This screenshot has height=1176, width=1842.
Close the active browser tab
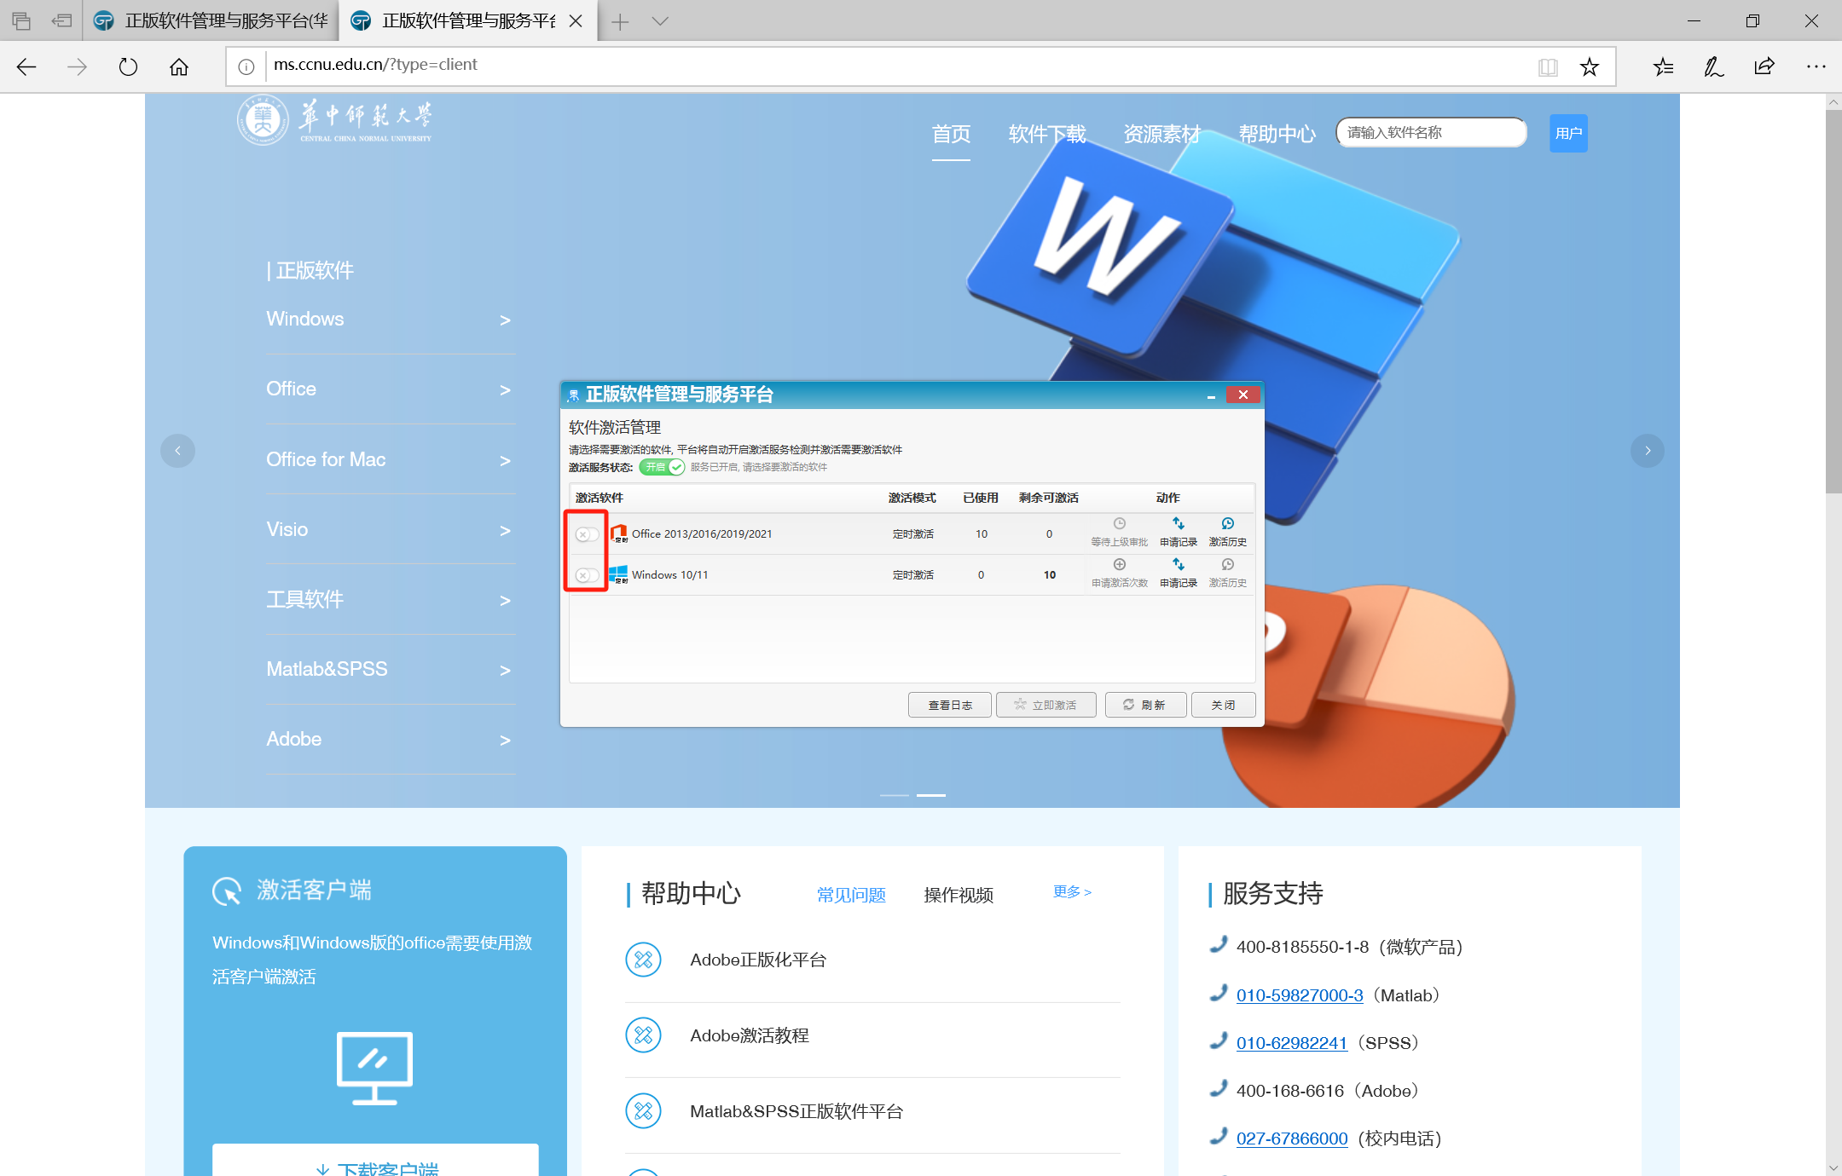pyautogui.click(x=576, y=21)
